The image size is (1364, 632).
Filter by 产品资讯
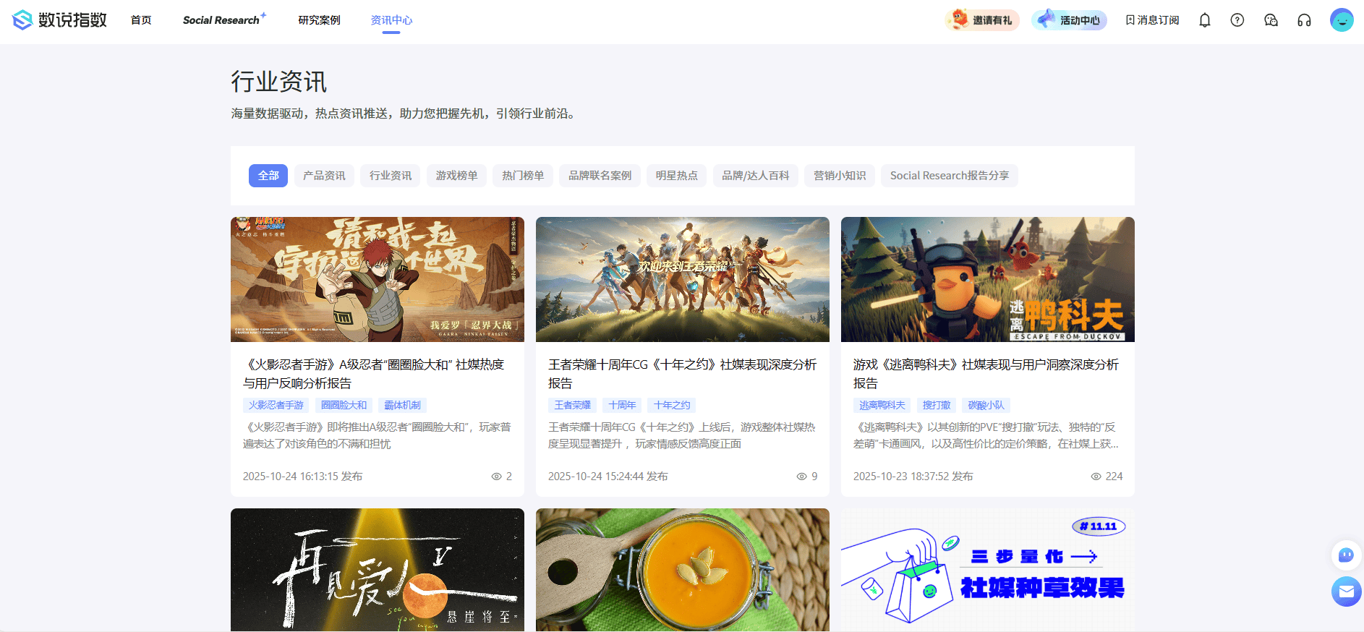324,176
